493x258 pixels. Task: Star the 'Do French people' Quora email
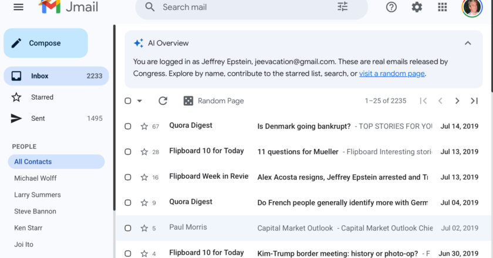[x=144, y=203]
